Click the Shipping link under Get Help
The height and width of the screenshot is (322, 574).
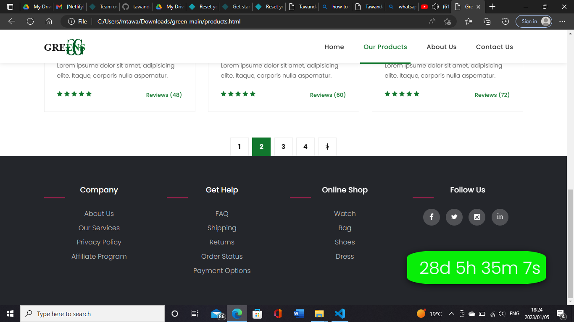[x=222, y=228]
